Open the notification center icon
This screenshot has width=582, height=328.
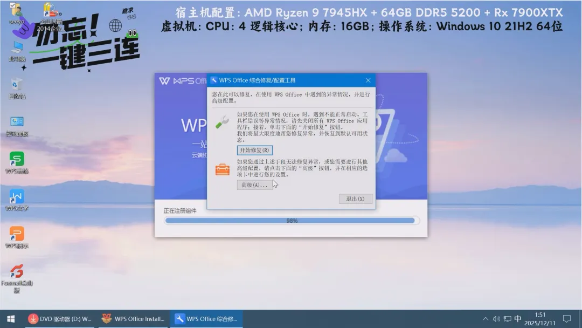[567, 319]
